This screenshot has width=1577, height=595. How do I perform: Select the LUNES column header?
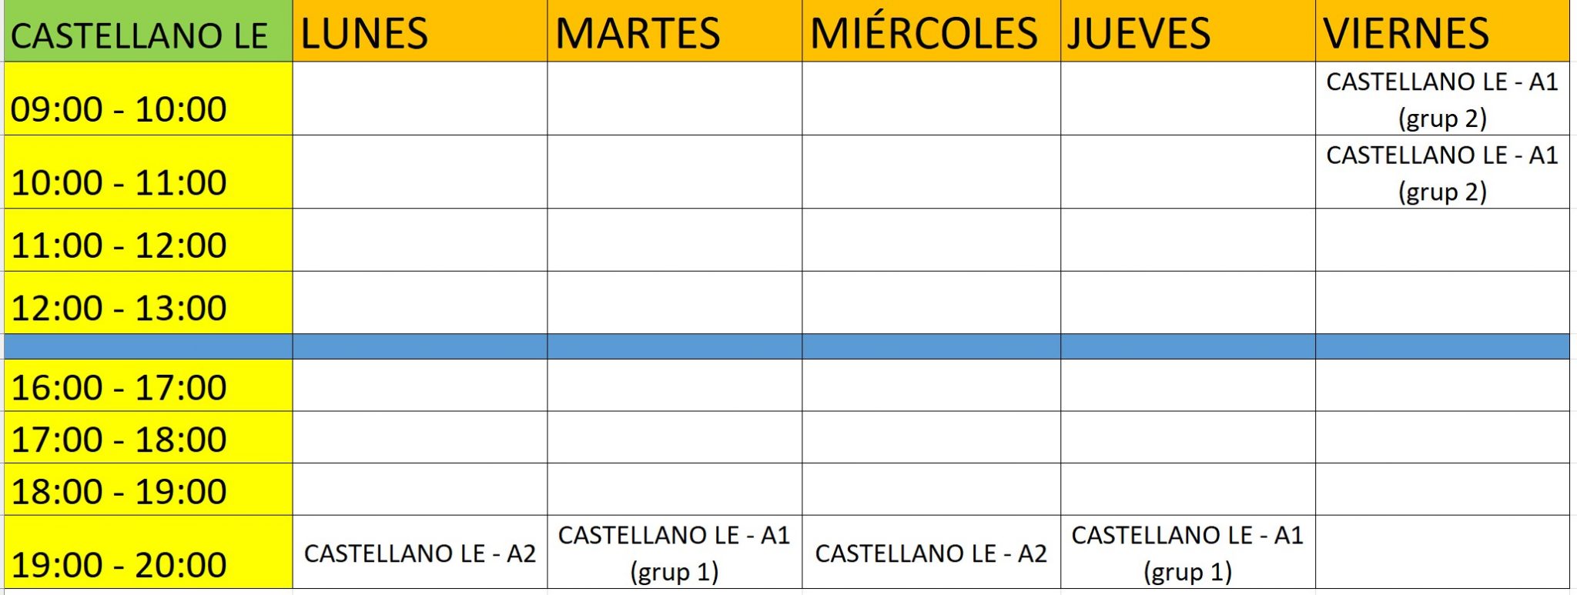(x=420, y=32)
